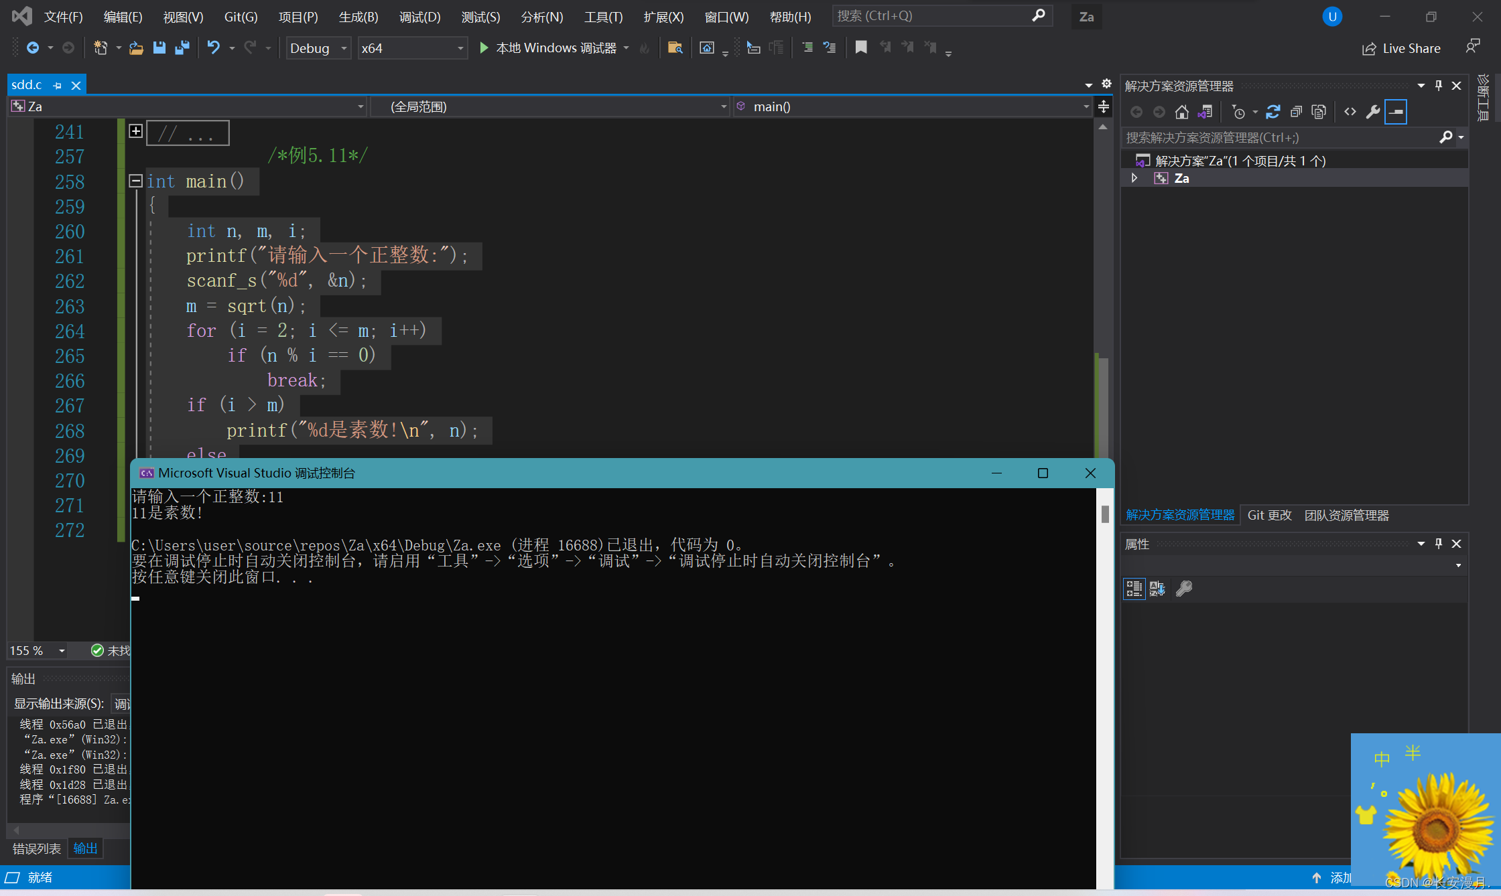Viewport: 1501px width, 896px height.
Task: Open the 调试(D) menu
Action: pos(419,17)
